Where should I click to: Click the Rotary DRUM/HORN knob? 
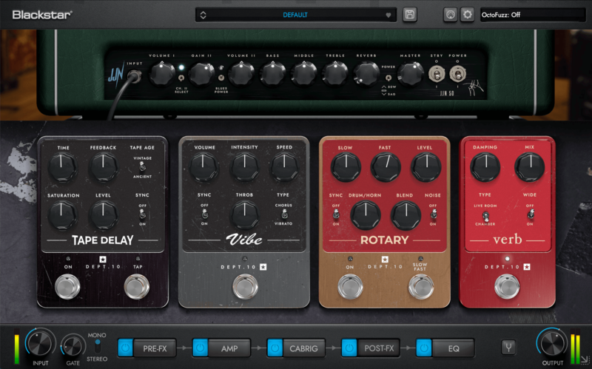coord(365,215)
